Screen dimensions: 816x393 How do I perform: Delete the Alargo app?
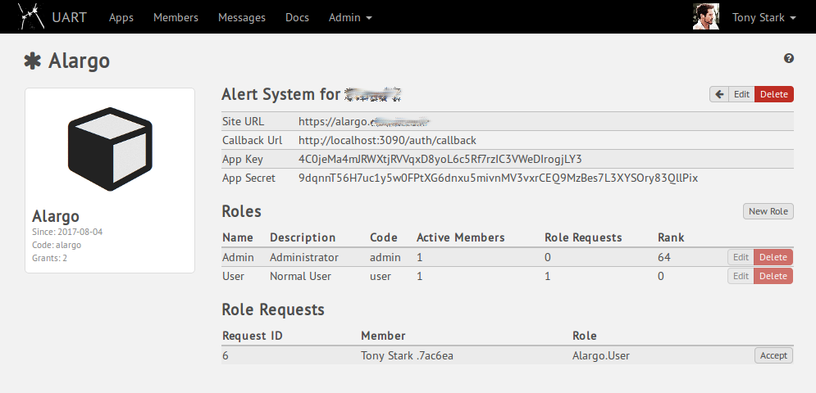coord(773,94)
